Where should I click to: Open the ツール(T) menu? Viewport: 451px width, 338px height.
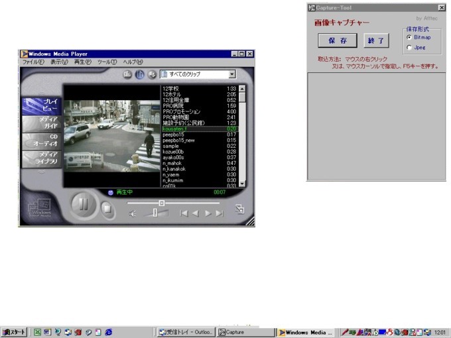(107, 62)
